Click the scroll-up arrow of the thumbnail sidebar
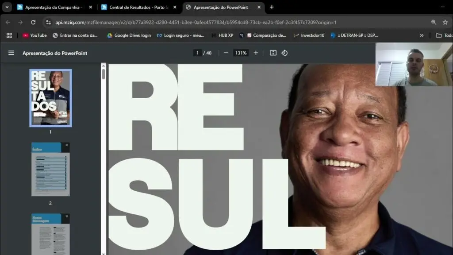This screenshot has width=453, height=255. (x=104, y=66)
